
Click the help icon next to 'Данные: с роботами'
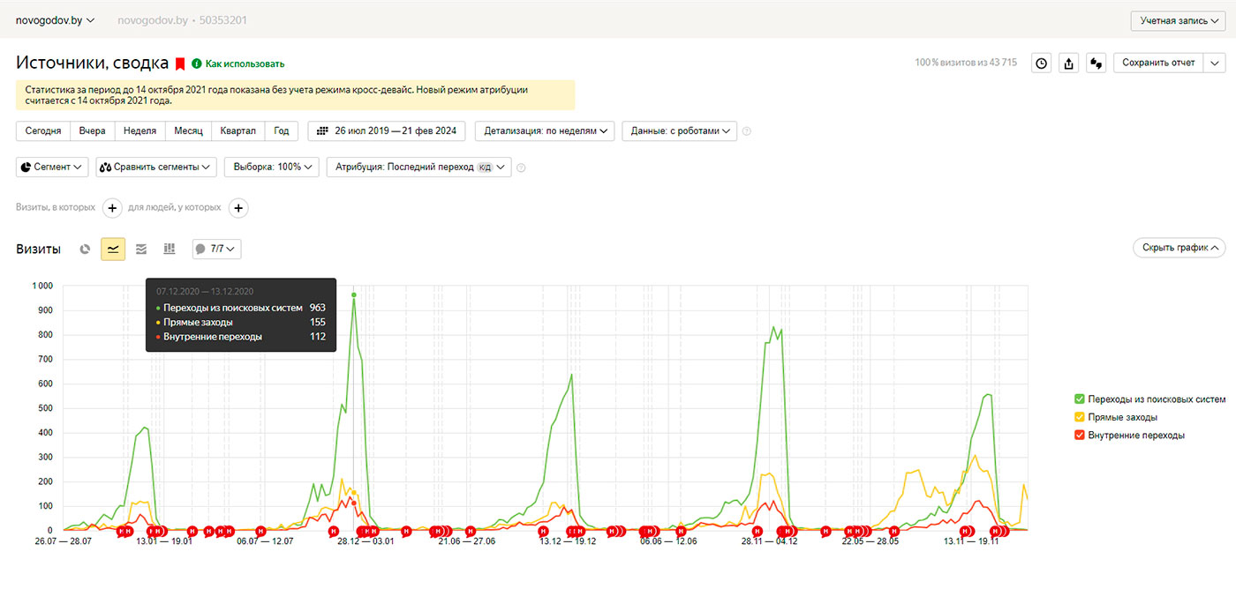tap(747, 131)
